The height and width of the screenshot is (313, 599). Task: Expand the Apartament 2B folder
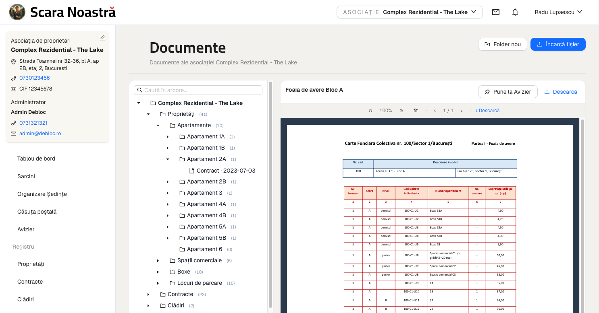[x=168, y=182]
